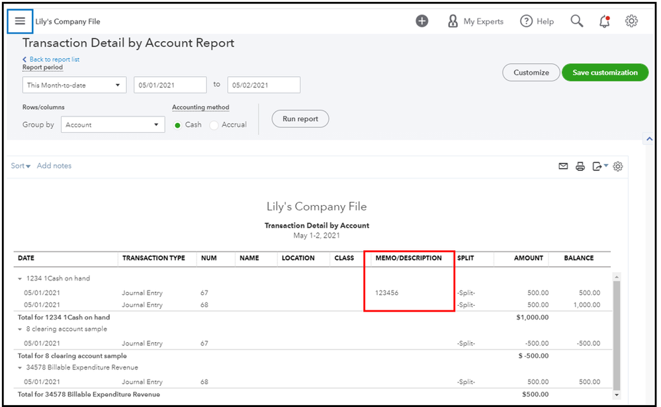
Task: Open the Sort dropdown
Action: coord(21,165)
